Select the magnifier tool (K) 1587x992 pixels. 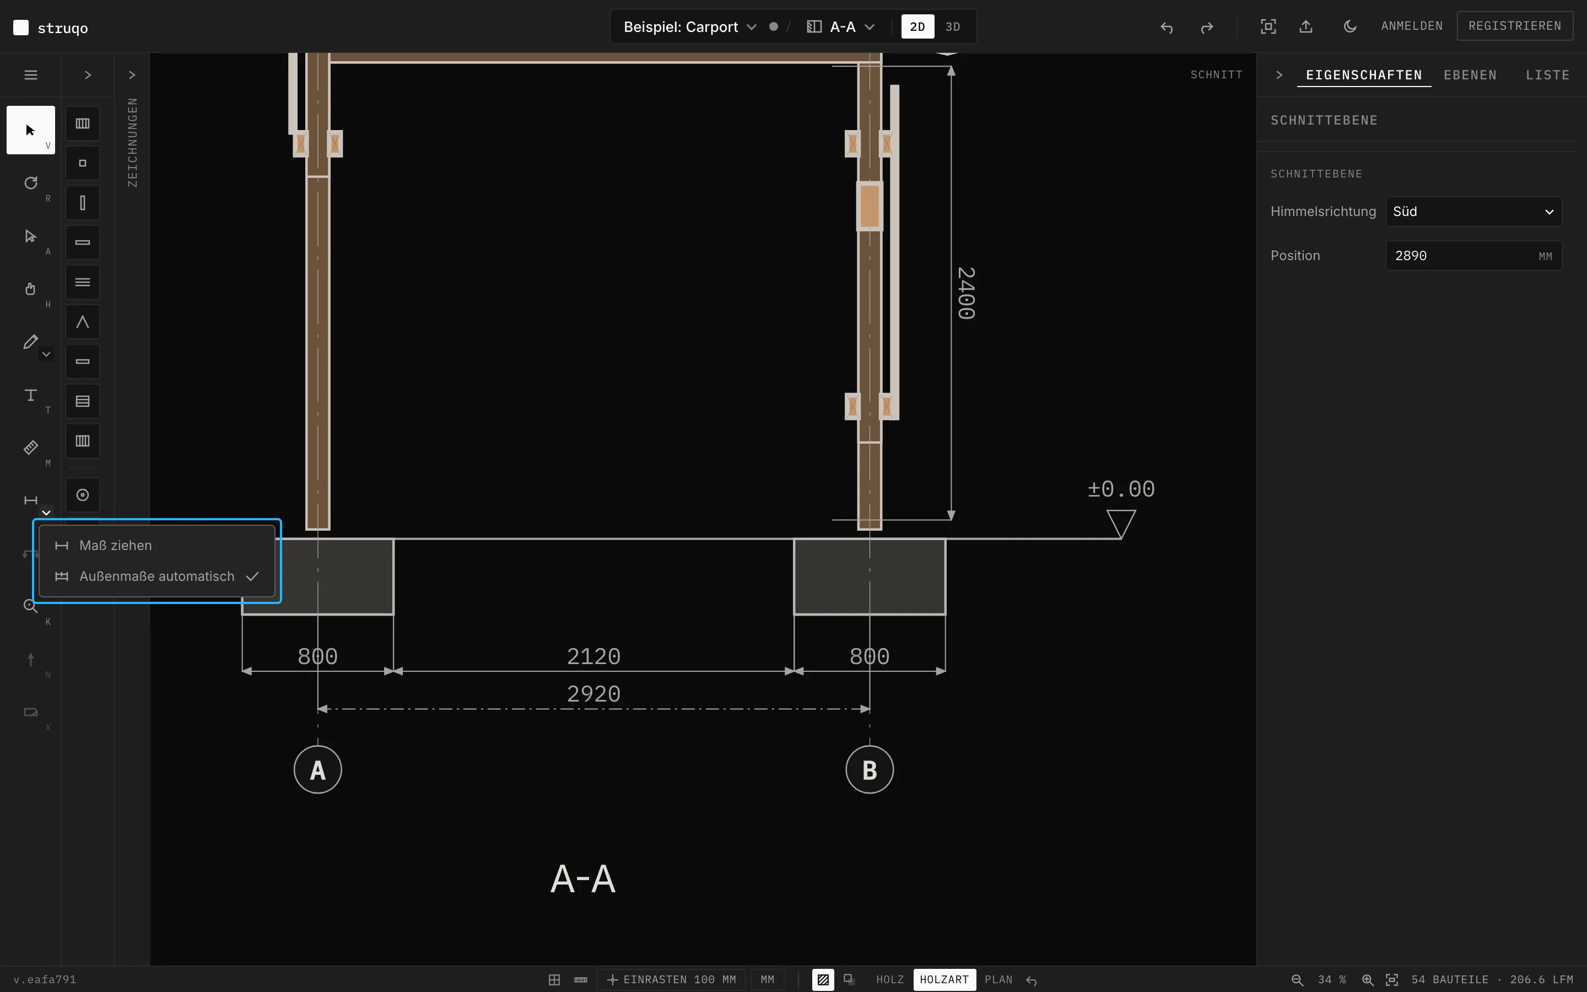tap(30, 606)
